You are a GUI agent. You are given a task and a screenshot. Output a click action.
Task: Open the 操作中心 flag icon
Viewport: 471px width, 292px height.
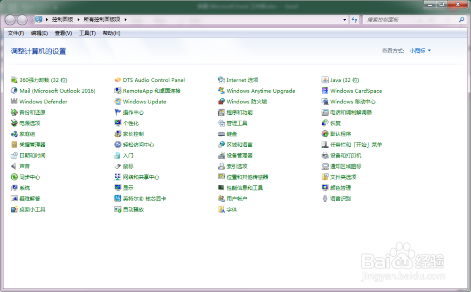tap(118, 112)
